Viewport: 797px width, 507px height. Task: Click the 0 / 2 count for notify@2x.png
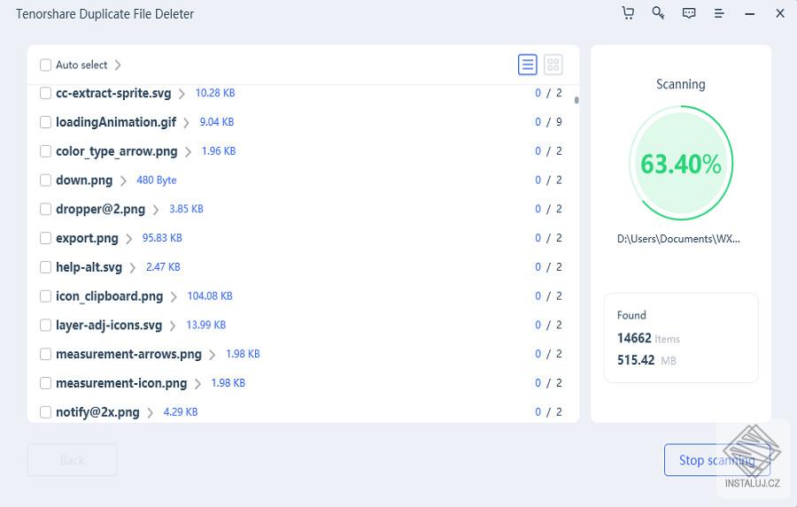548,412
